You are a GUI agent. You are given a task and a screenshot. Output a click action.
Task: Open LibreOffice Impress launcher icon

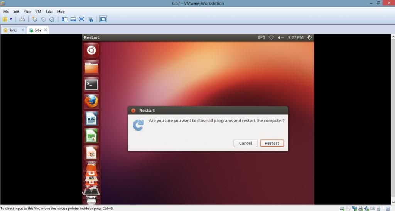[x=91, y=153]
